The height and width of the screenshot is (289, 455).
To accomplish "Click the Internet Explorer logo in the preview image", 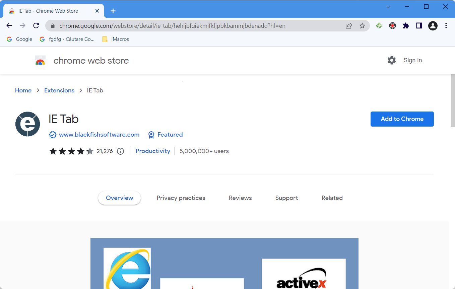I will coord(127,268).
